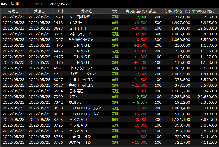This screenshot has height=147, width=219.
Task: Click the -46,877 loss for ウェルスナビ
Action: 140,102
